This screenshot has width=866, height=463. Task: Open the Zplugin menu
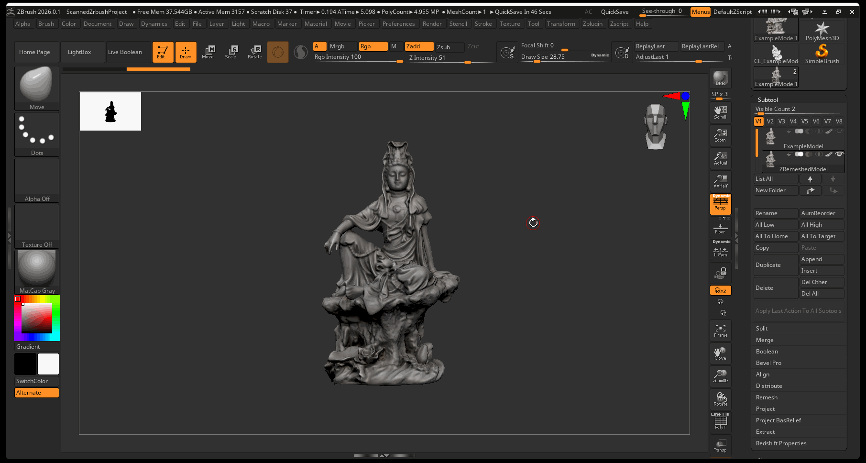point(592,24)
